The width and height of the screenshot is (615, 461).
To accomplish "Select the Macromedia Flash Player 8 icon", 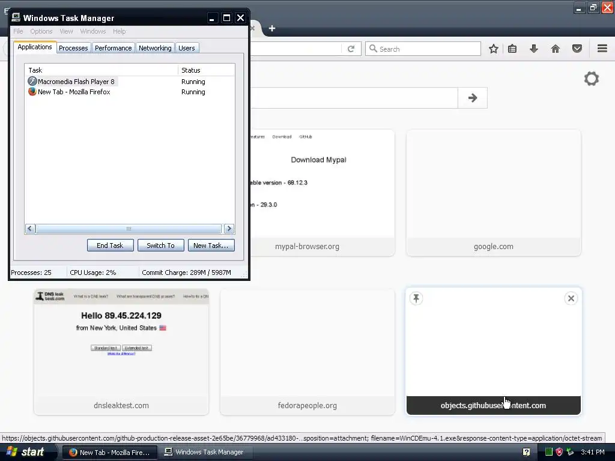I will click(x=32, y=81).
